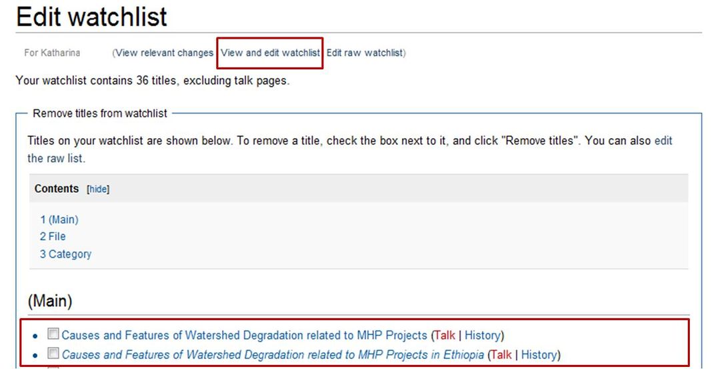
Task: Collapse the Contents box using hide
Action: [x=98, y=190]
